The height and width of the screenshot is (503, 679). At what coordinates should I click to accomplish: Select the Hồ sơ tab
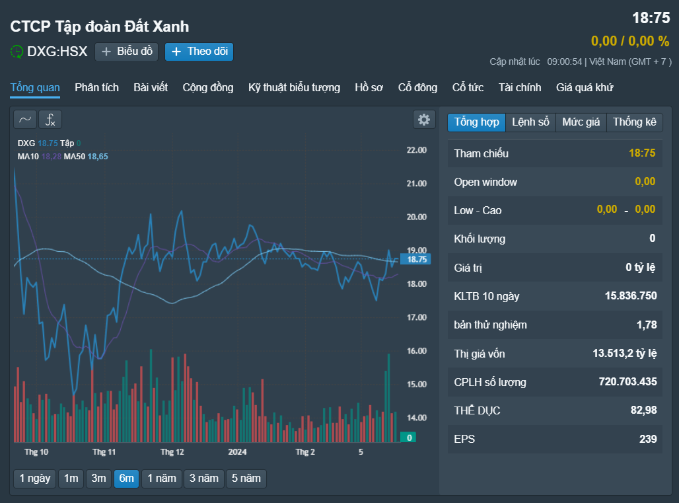[x=369, y=87]
